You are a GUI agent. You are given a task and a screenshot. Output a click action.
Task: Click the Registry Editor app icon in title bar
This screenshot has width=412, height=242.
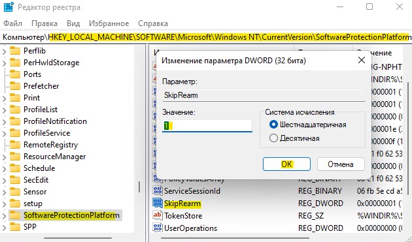tap(8, 7)
